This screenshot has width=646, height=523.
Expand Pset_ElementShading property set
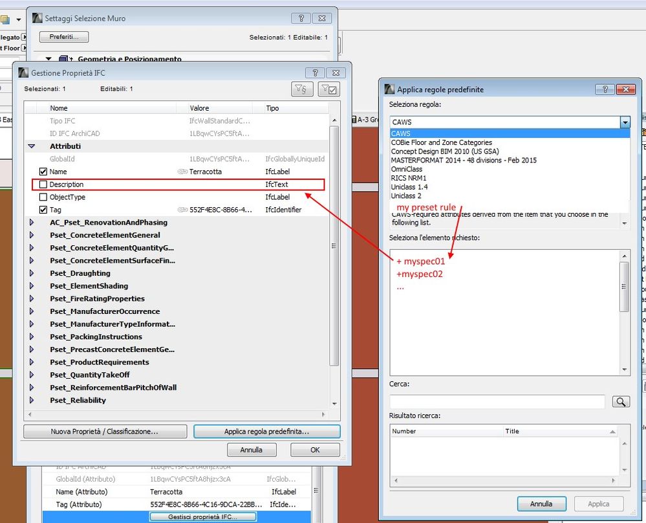pyautogui.click(x=32, y=286)
